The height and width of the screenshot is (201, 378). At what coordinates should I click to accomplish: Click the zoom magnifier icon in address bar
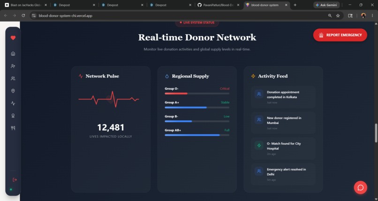(x=330, y=15)
